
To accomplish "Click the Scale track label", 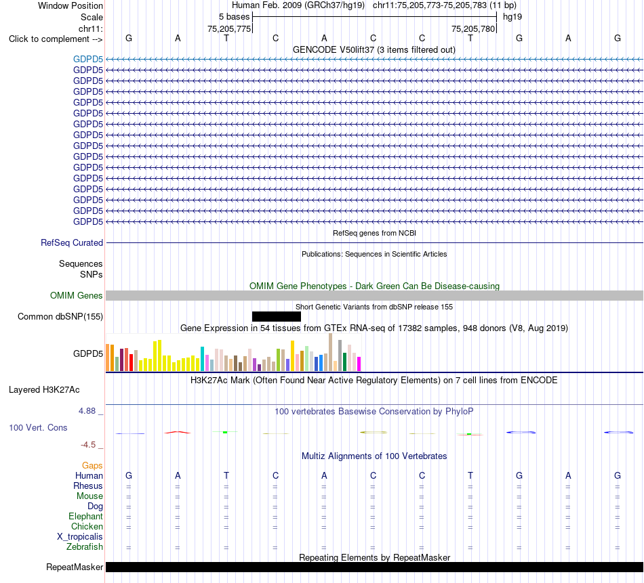I will [92, 17].
